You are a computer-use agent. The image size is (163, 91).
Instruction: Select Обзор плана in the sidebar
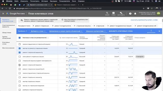7,33
